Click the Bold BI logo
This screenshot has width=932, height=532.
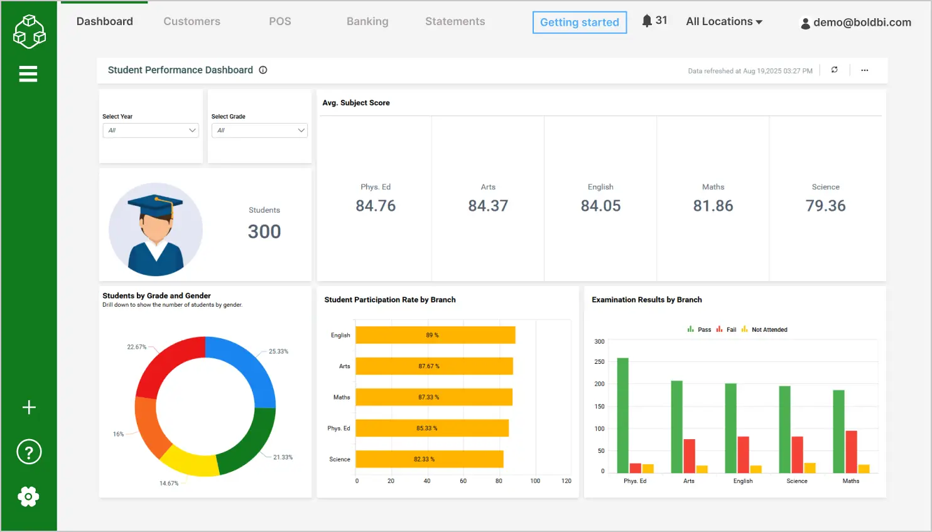coord(29,29)
